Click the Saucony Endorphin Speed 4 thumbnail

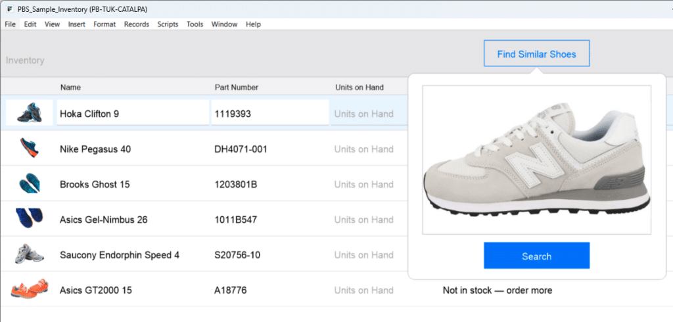pos(29,254)
